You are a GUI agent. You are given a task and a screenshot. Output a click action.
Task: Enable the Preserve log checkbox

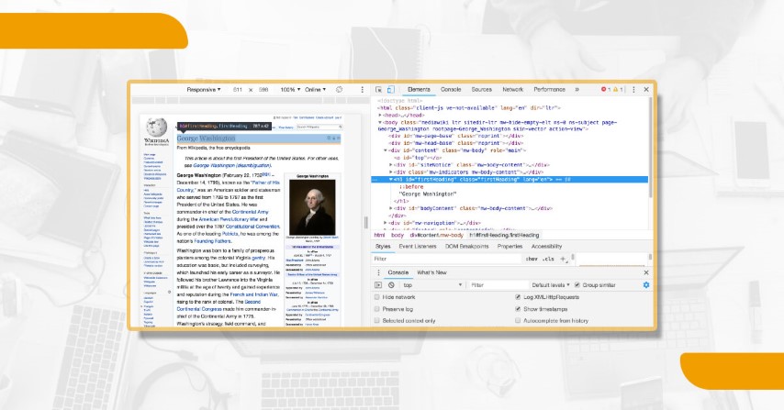(377, 309)
